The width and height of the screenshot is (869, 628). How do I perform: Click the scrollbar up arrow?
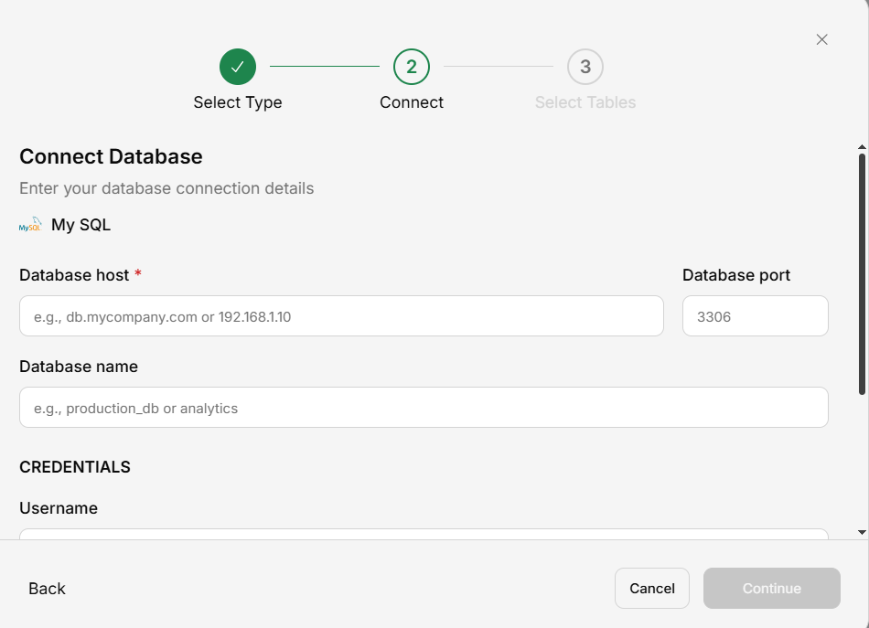click(x=862, y=146)
